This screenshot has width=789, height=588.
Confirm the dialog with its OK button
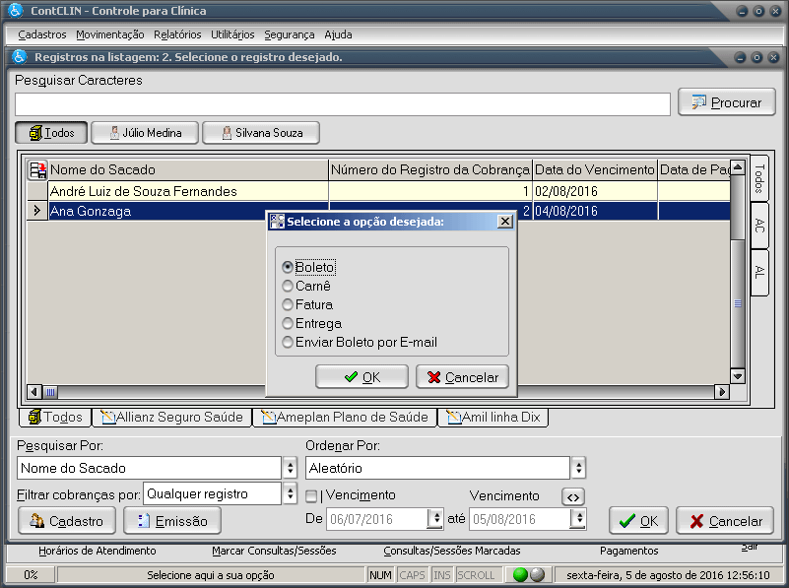[362, 377]
